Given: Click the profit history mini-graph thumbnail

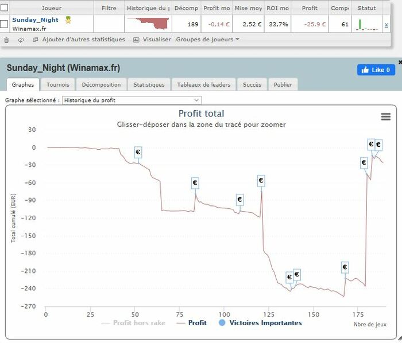Looking at the screenshot, I should click(148, 24).
